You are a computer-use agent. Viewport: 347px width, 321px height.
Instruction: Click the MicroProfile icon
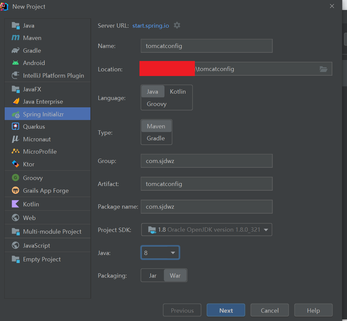click(15, 151)
